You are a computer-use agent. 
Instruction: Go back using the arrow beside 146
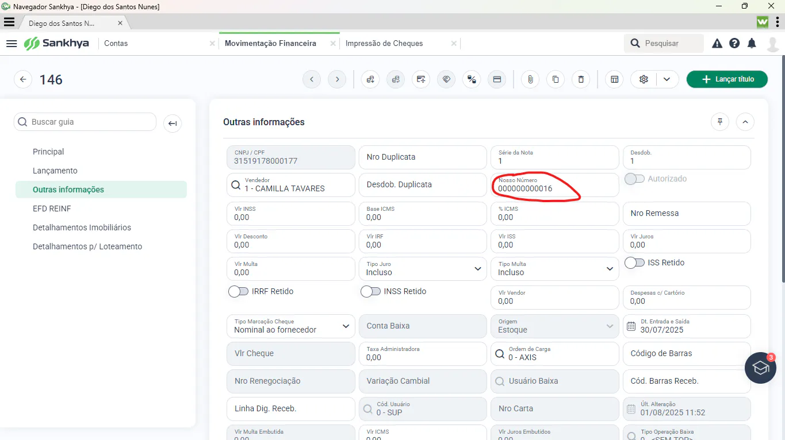pyautogui.click(x=22, y=79)
